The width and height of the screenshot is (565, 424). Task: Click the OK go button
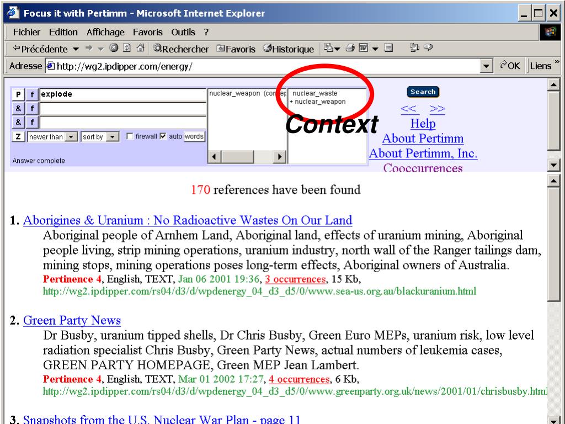point(509,66)
